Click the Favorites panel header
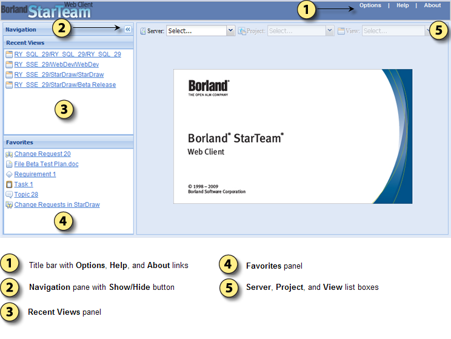Screen dimensions: 451x339 pyautogui.click(x=68, y=143)
